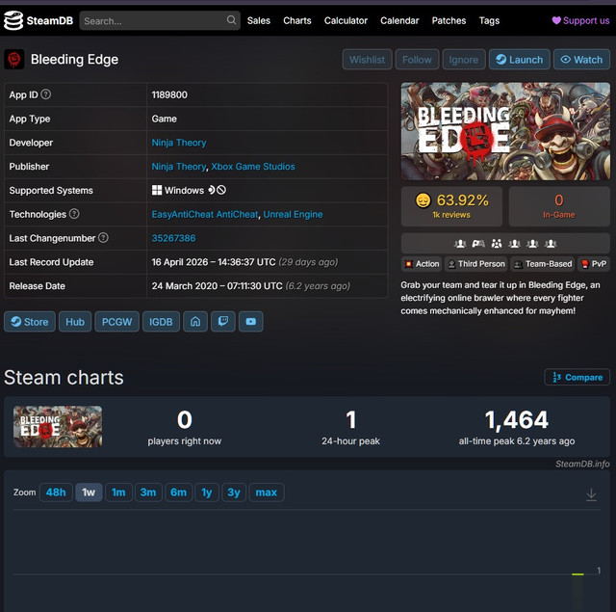Image resolution: width=616 pixels, height=612 pixels.
Task: Click the three-person group category icon
Action: (x=497, y=244)
